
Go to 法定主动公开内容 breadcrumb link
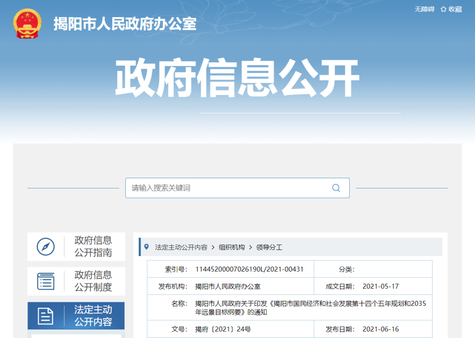point(181,247)
